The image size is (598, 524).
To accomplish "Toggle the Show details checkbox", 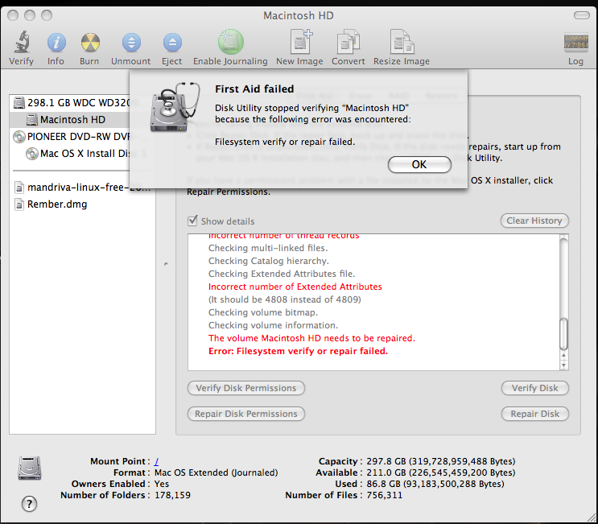I will (x=192, y=221).
